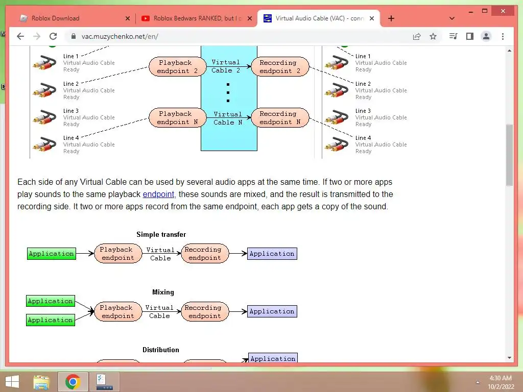Open a new browser tab
This screenshot has width=523, height=392.
[391, 18]
